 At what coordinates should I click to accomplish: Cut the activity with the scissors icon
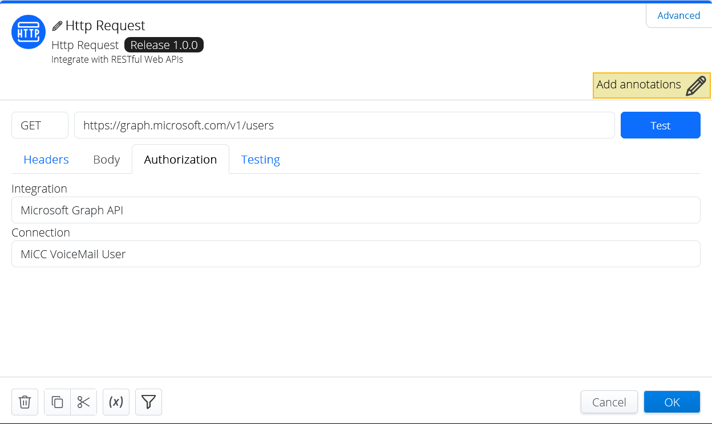[84, 402]
